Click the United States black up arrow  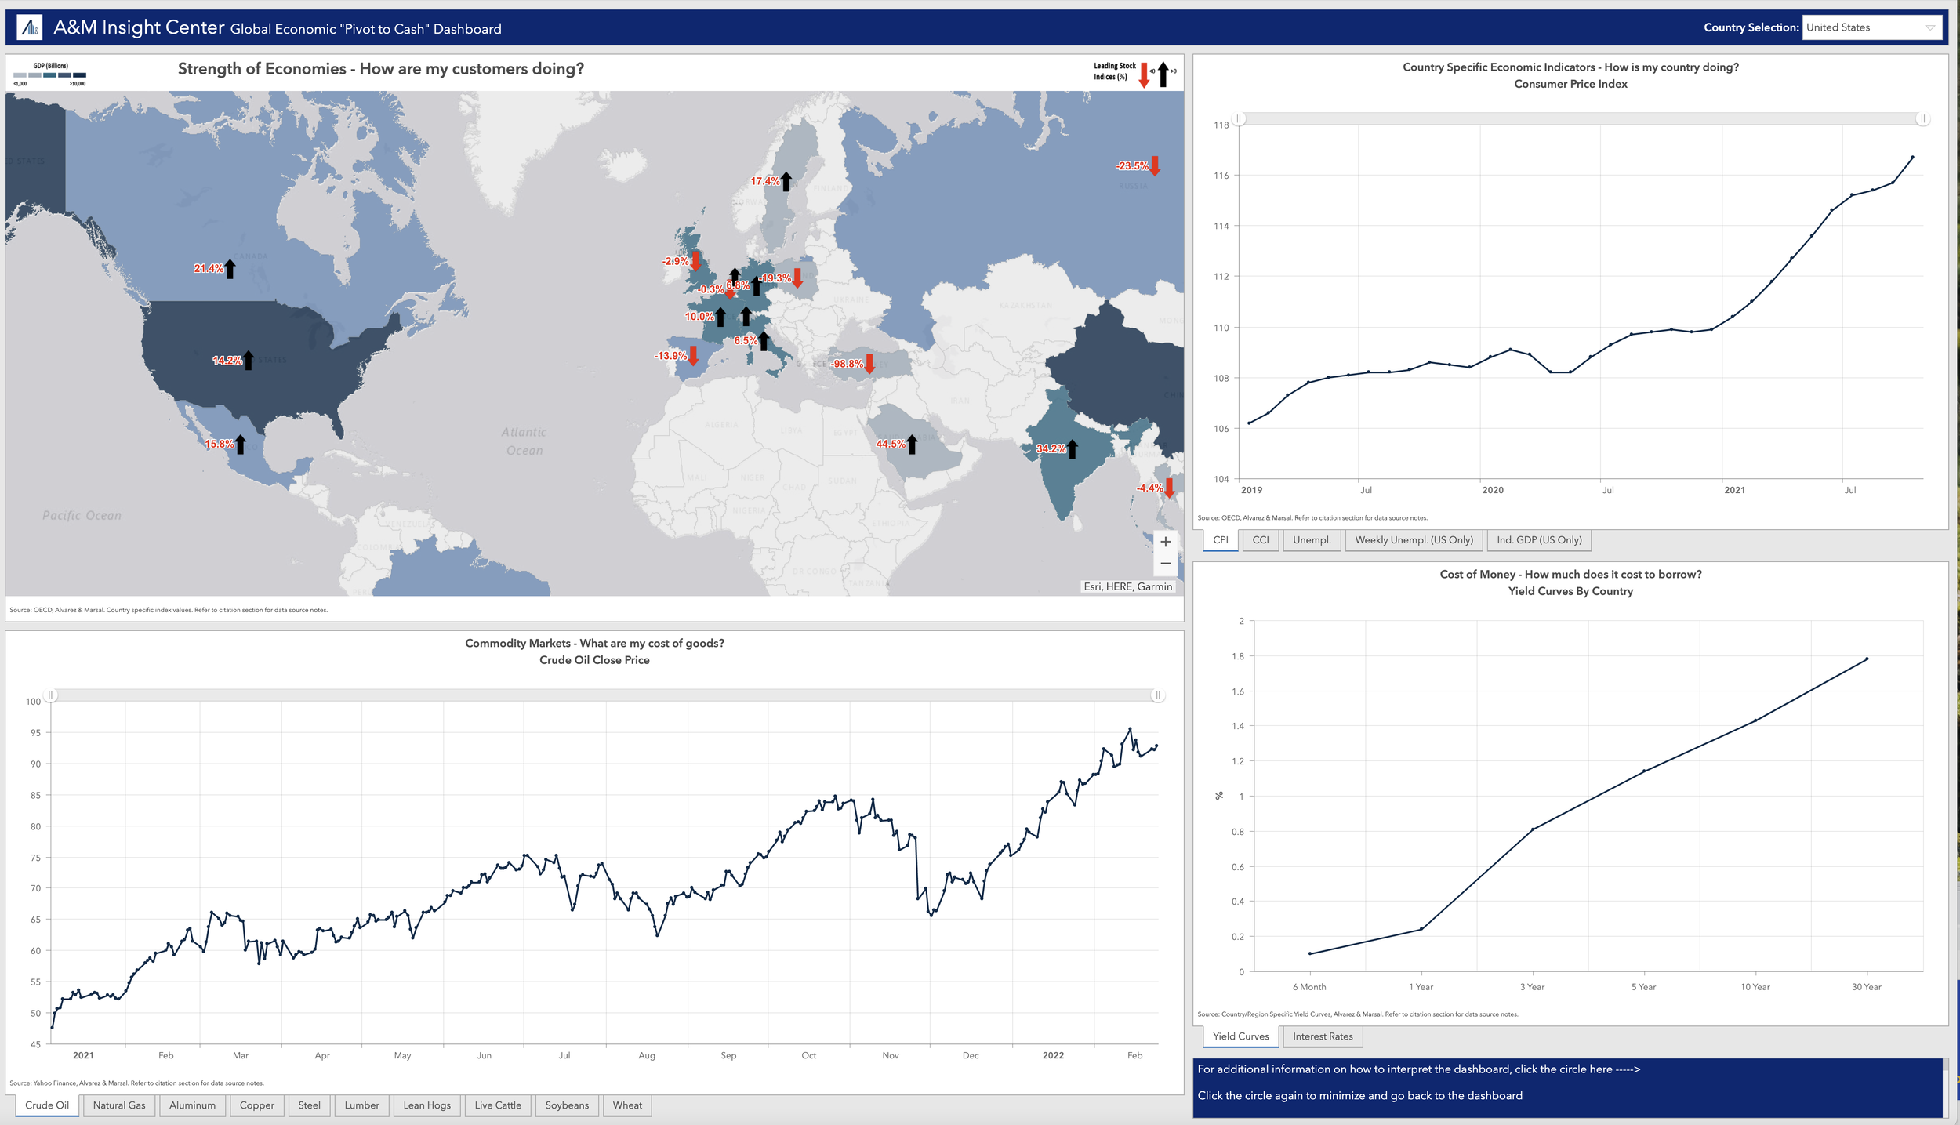coord(248,360)
